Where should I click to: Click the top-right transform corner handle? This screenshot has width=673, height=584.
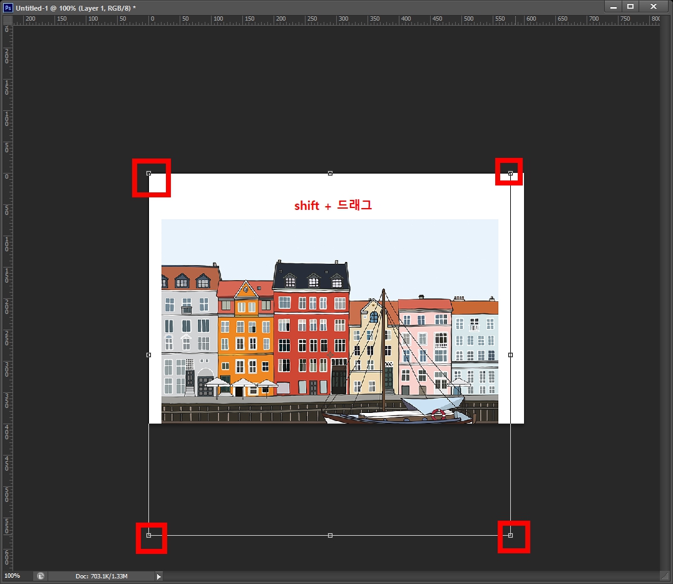510,173
